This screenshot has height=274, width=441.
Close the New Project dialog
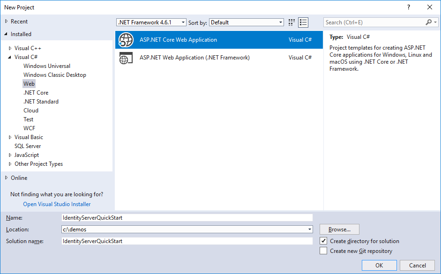(430, 7)
